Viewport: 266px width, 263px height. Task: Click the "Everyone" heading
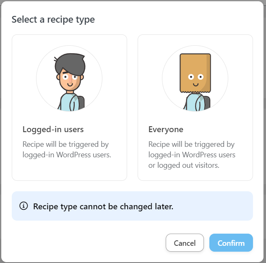pos(166,129)
